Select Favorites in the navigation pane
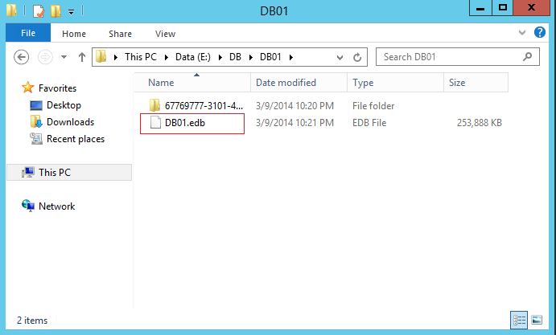This screenshot has width=556, height=335. 57,88
